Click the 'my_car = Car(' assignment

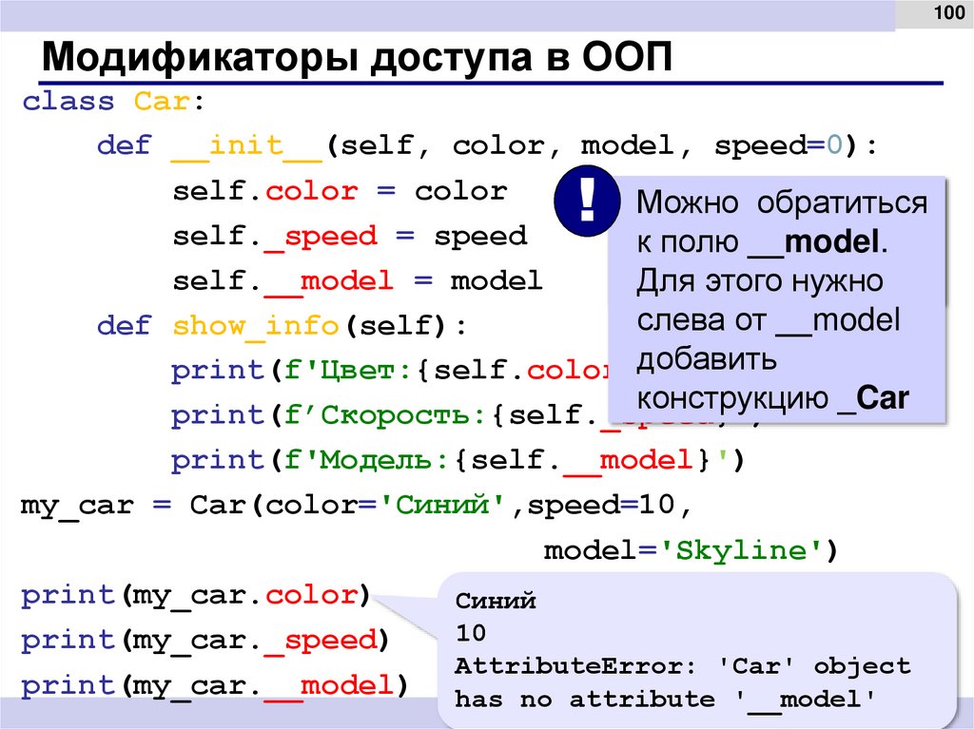(143, 506)
